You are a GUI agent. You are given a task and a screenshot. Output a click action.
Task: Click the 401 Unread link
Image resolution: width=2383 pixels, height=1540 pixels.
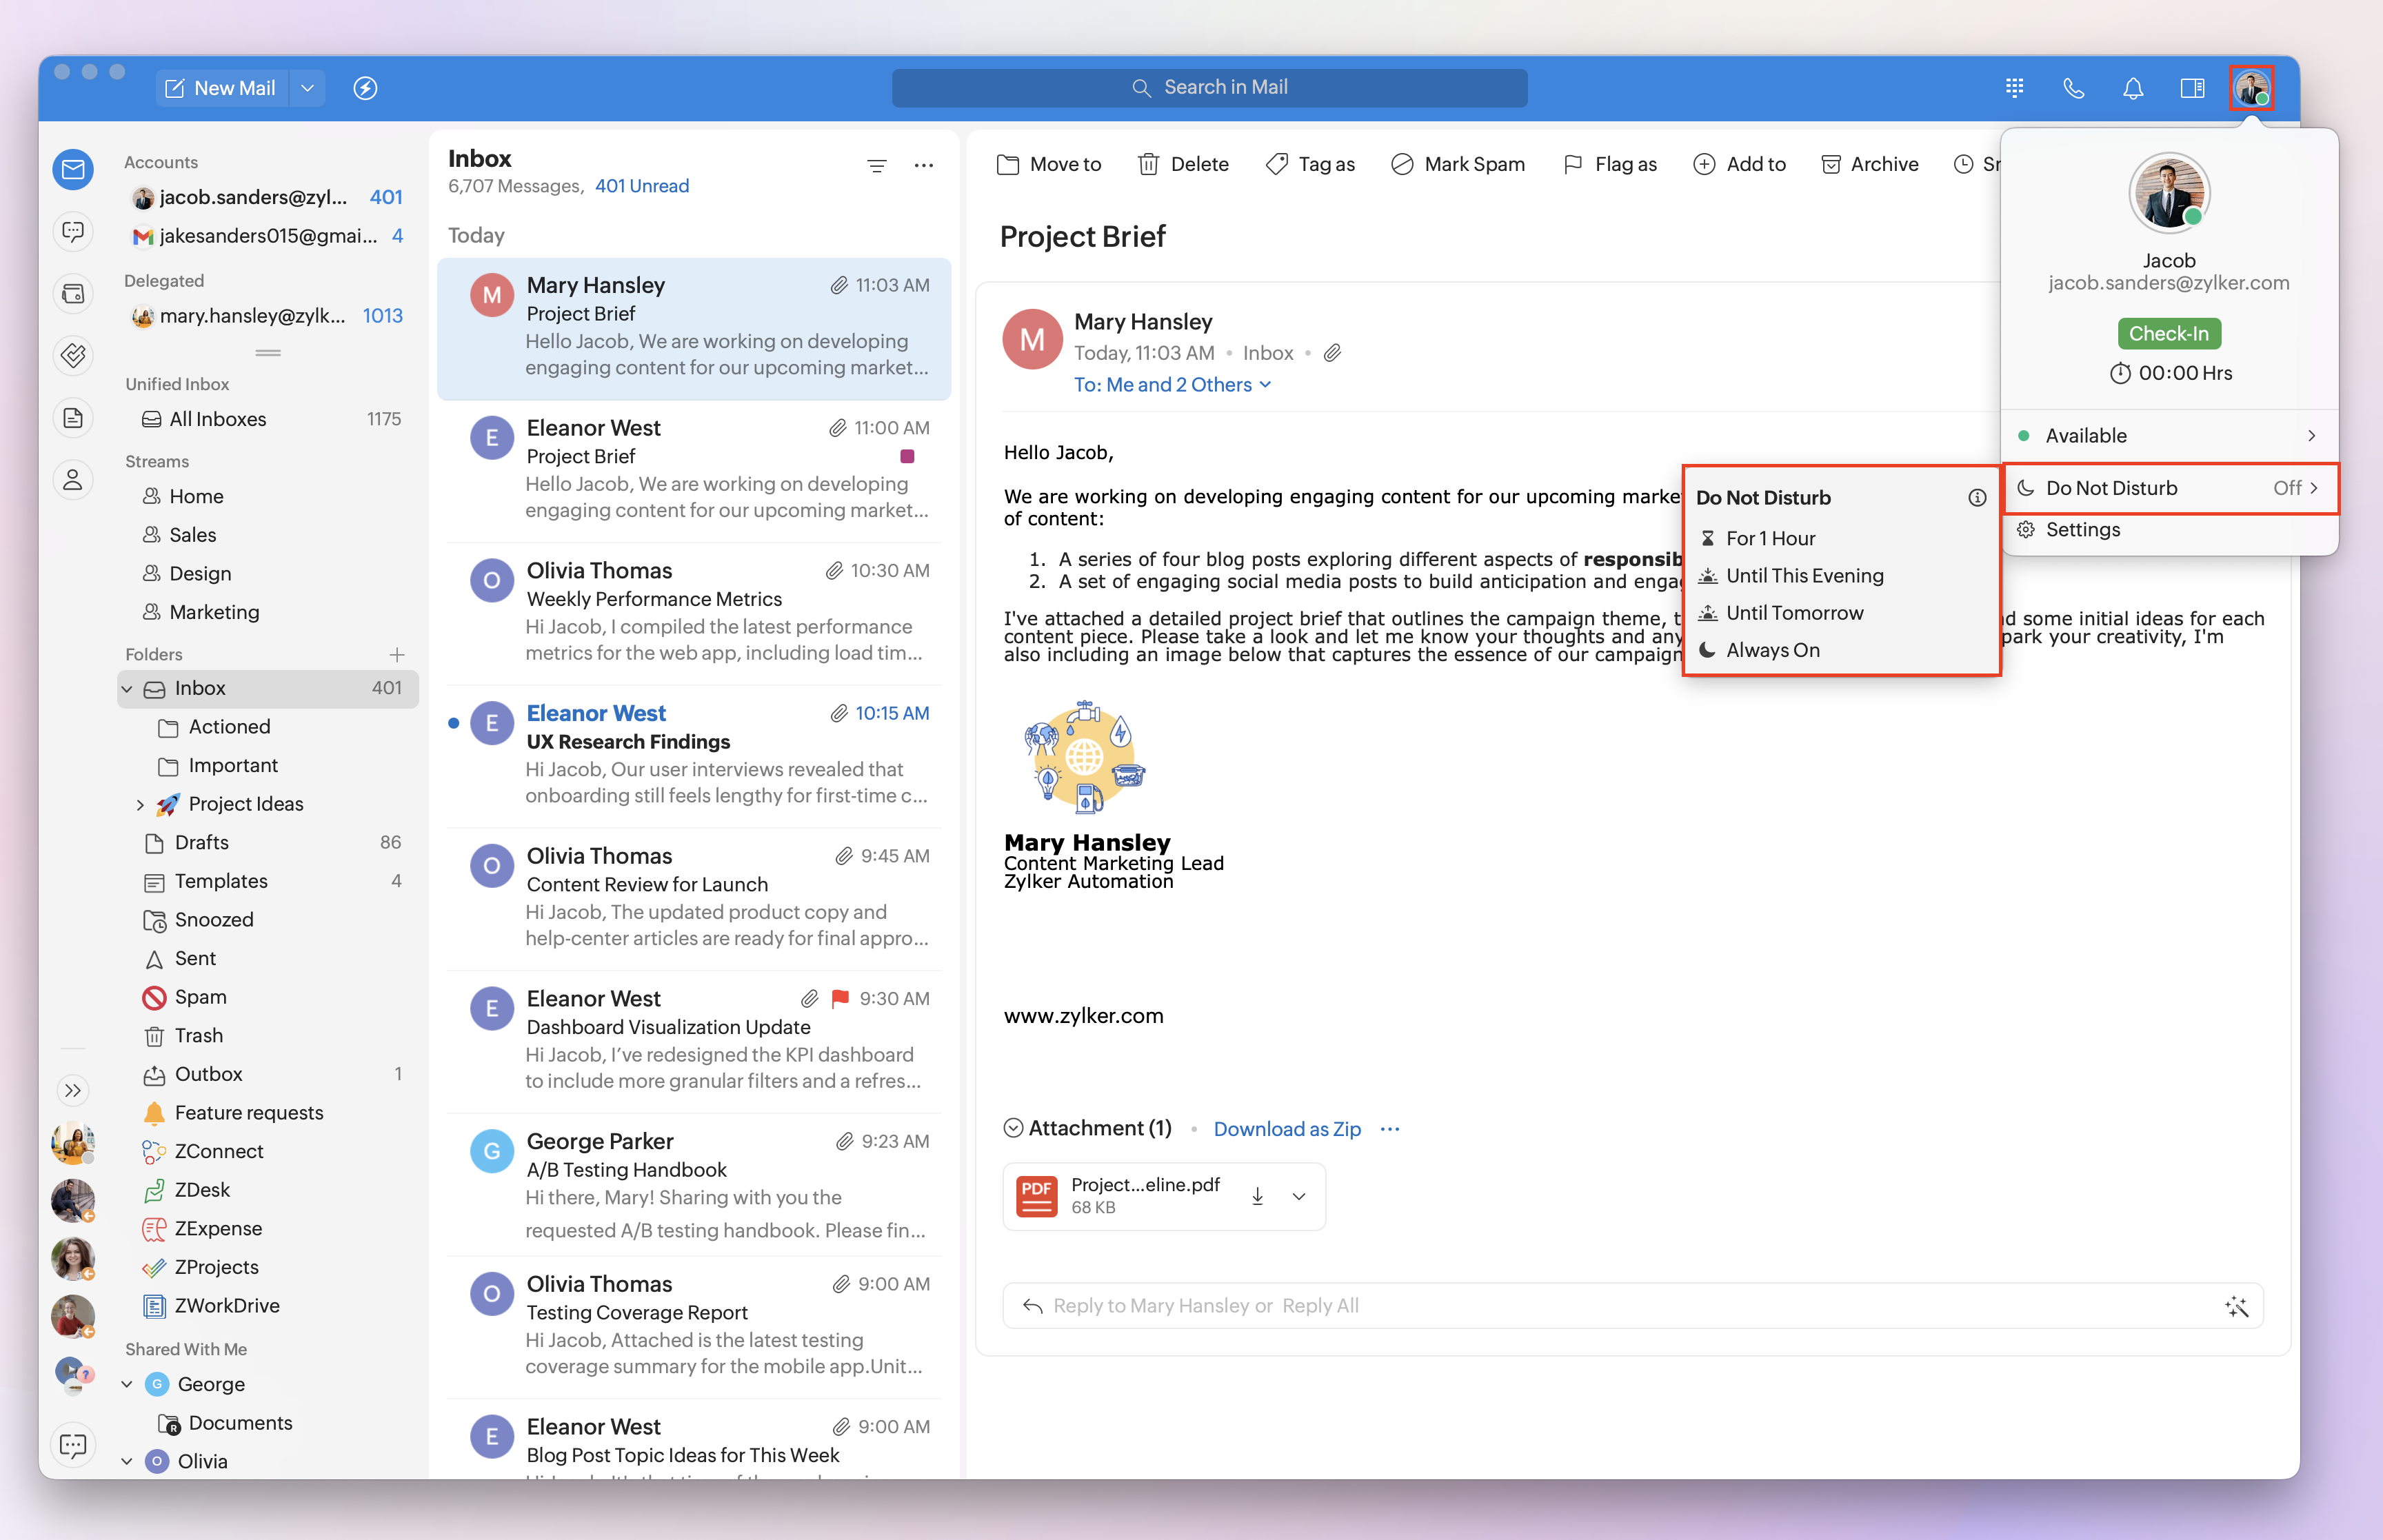coord(641,186)
